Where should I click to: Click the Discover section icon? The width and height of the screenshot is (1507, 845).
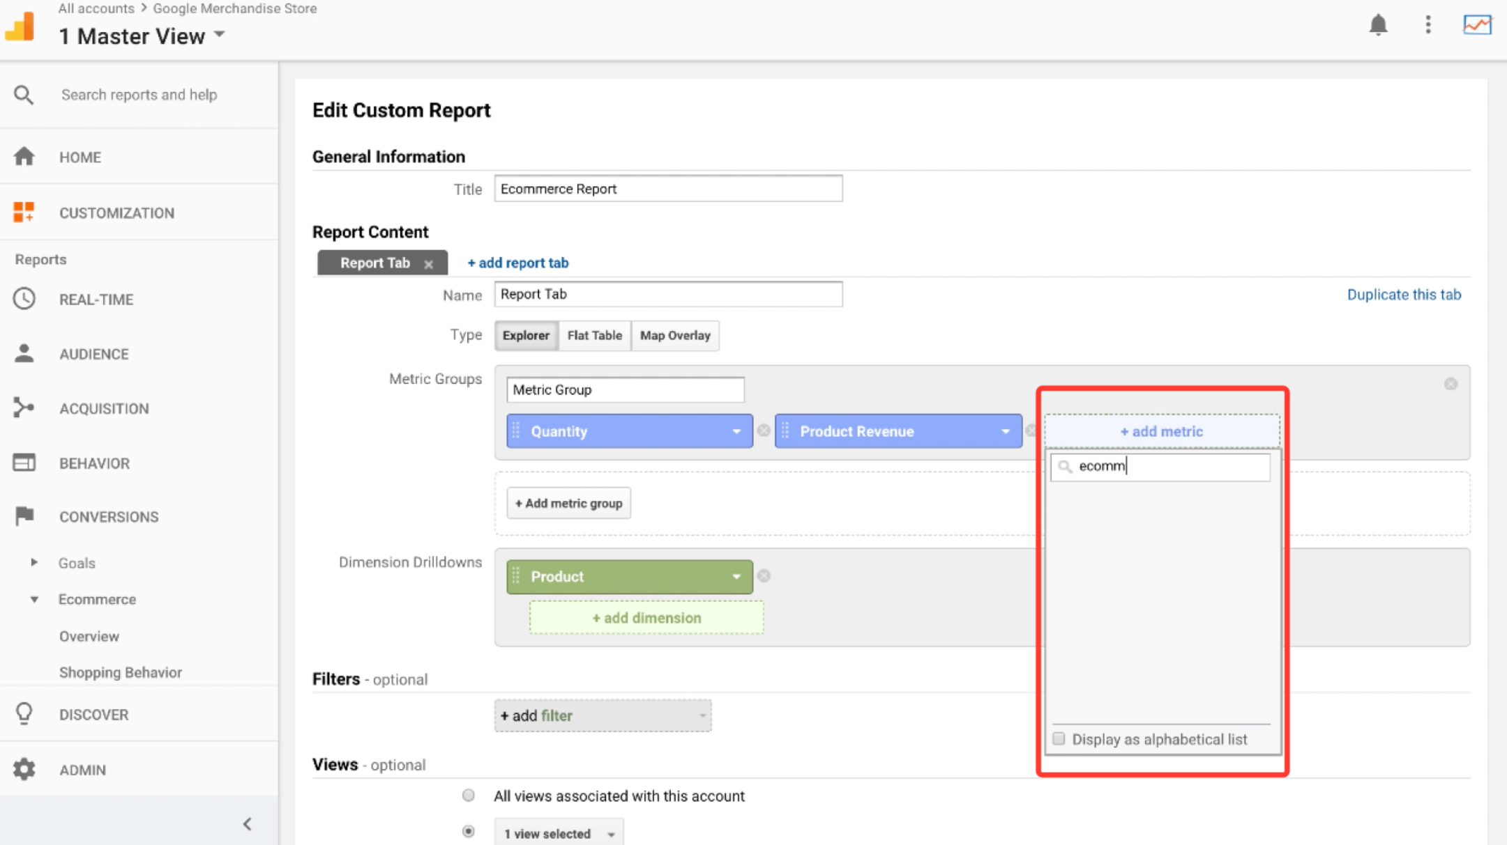[x=25, y=715]
